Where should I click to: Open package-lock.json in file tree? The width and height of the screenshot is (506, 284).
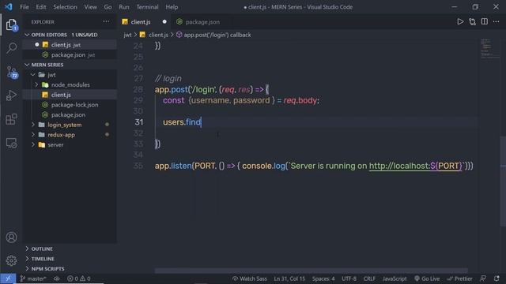(74, 105)
